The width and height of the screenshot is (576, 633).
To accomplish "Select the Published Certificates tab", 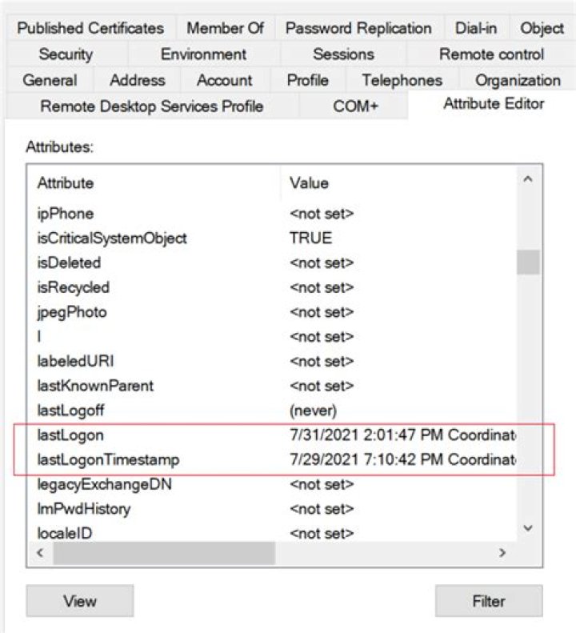I will click(90, 28).
